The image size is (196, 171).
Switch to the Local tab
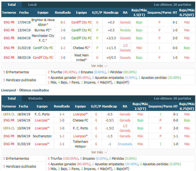32,5
